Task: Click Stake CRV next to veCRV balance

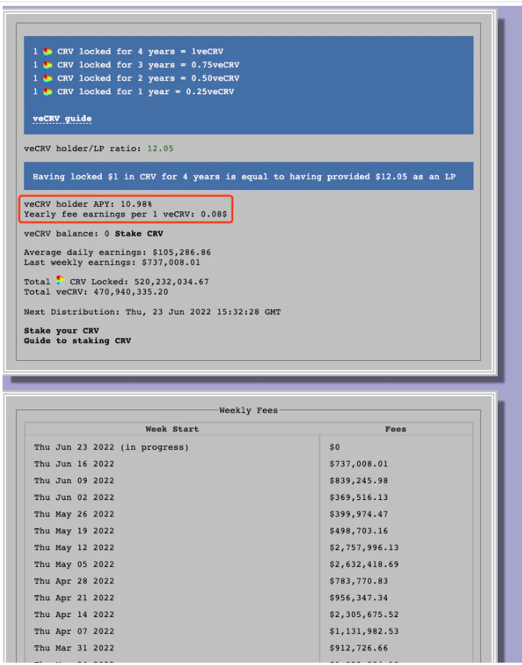Action: click(x=138, y=234)
